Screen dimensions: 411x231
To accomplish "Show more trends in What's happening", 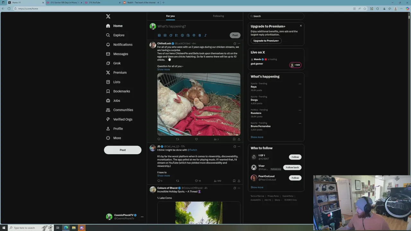I will pyautogui.click(x=257, y=137).
